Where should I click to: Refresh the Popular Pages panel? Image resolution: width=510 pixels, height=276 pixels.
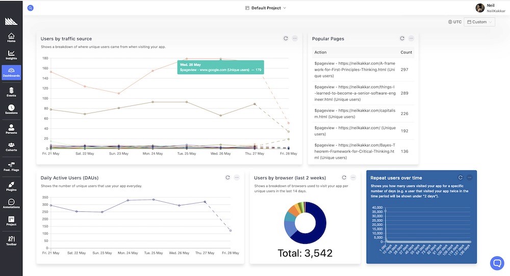pos(402,38)
